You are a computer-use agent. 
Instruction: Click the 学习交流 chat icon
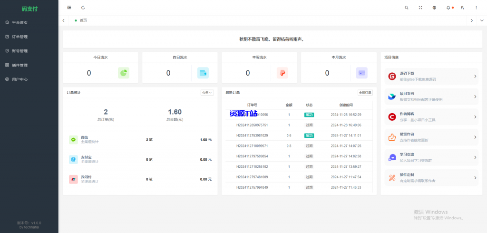(392, 157)
